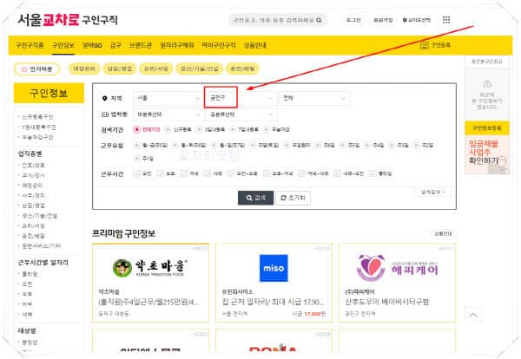
Task: Select the 7일내등록 radio option
Action: pos(233,129)
